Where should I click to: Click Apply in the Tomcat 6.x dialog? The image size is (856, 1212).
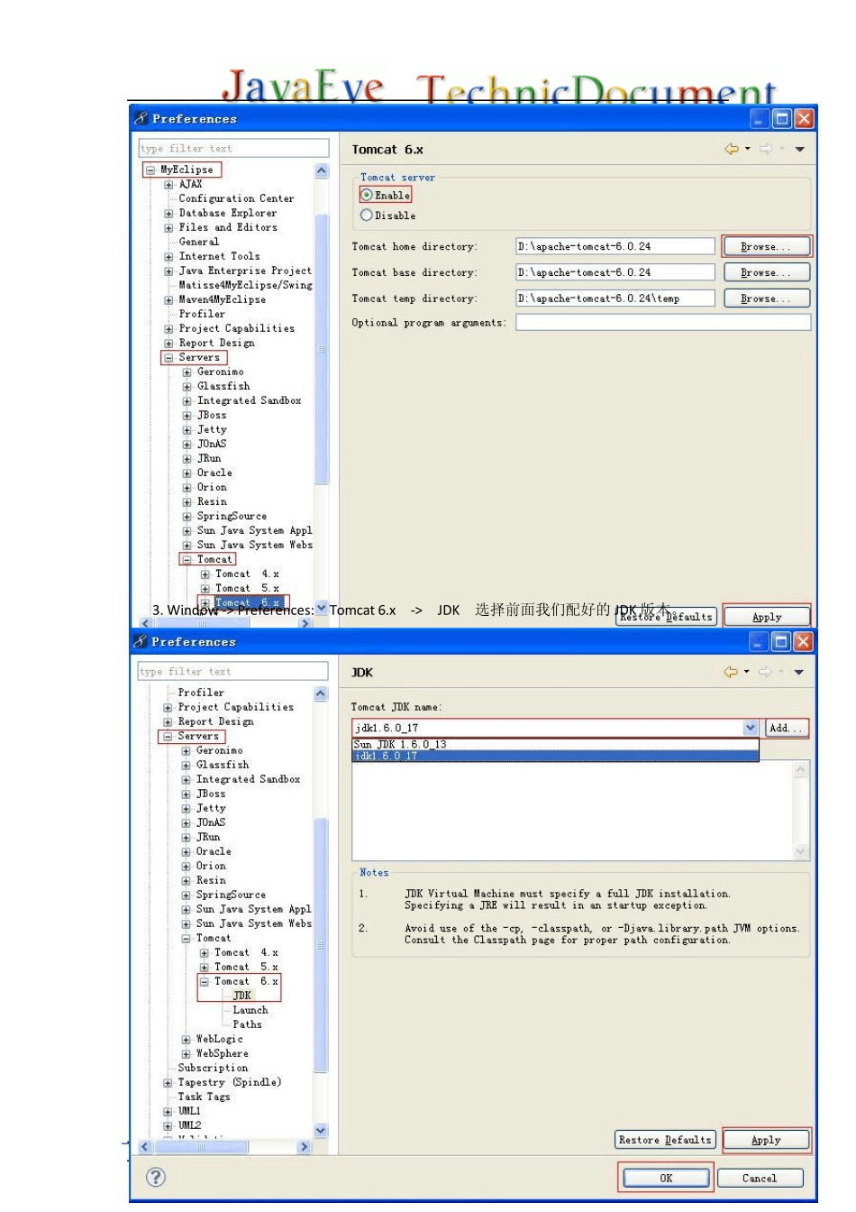767,617
